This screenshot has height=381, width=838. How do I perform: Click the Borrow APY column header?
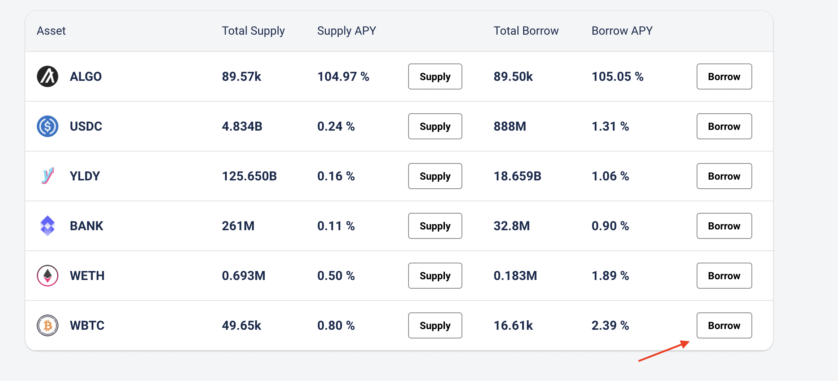(x=622, y=31)
